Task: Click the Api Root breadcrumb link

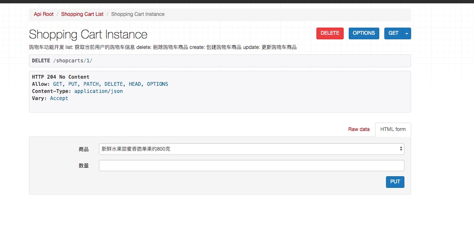Action: [x=44, y=14]
